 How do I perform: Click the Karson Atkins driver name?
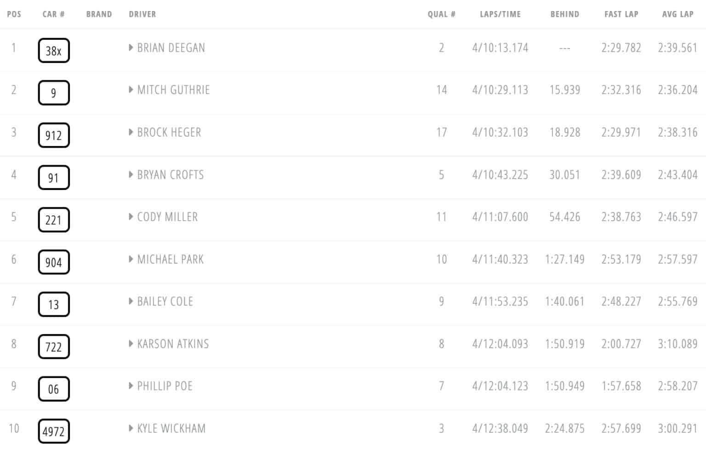coord(173,344)
